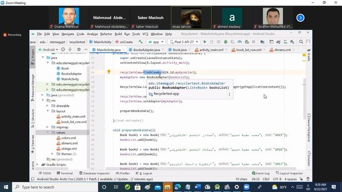Image resolution: width=342 pixels, height=192 pixels.
Task: Open the Database Inspector
Action: click(x=94, y=173)
